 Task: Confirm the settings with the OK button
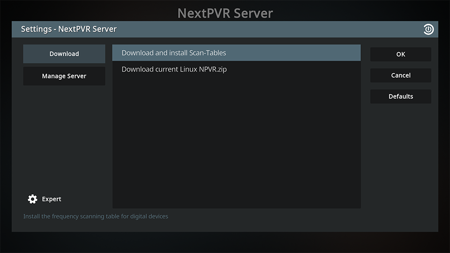coord(401,54)
